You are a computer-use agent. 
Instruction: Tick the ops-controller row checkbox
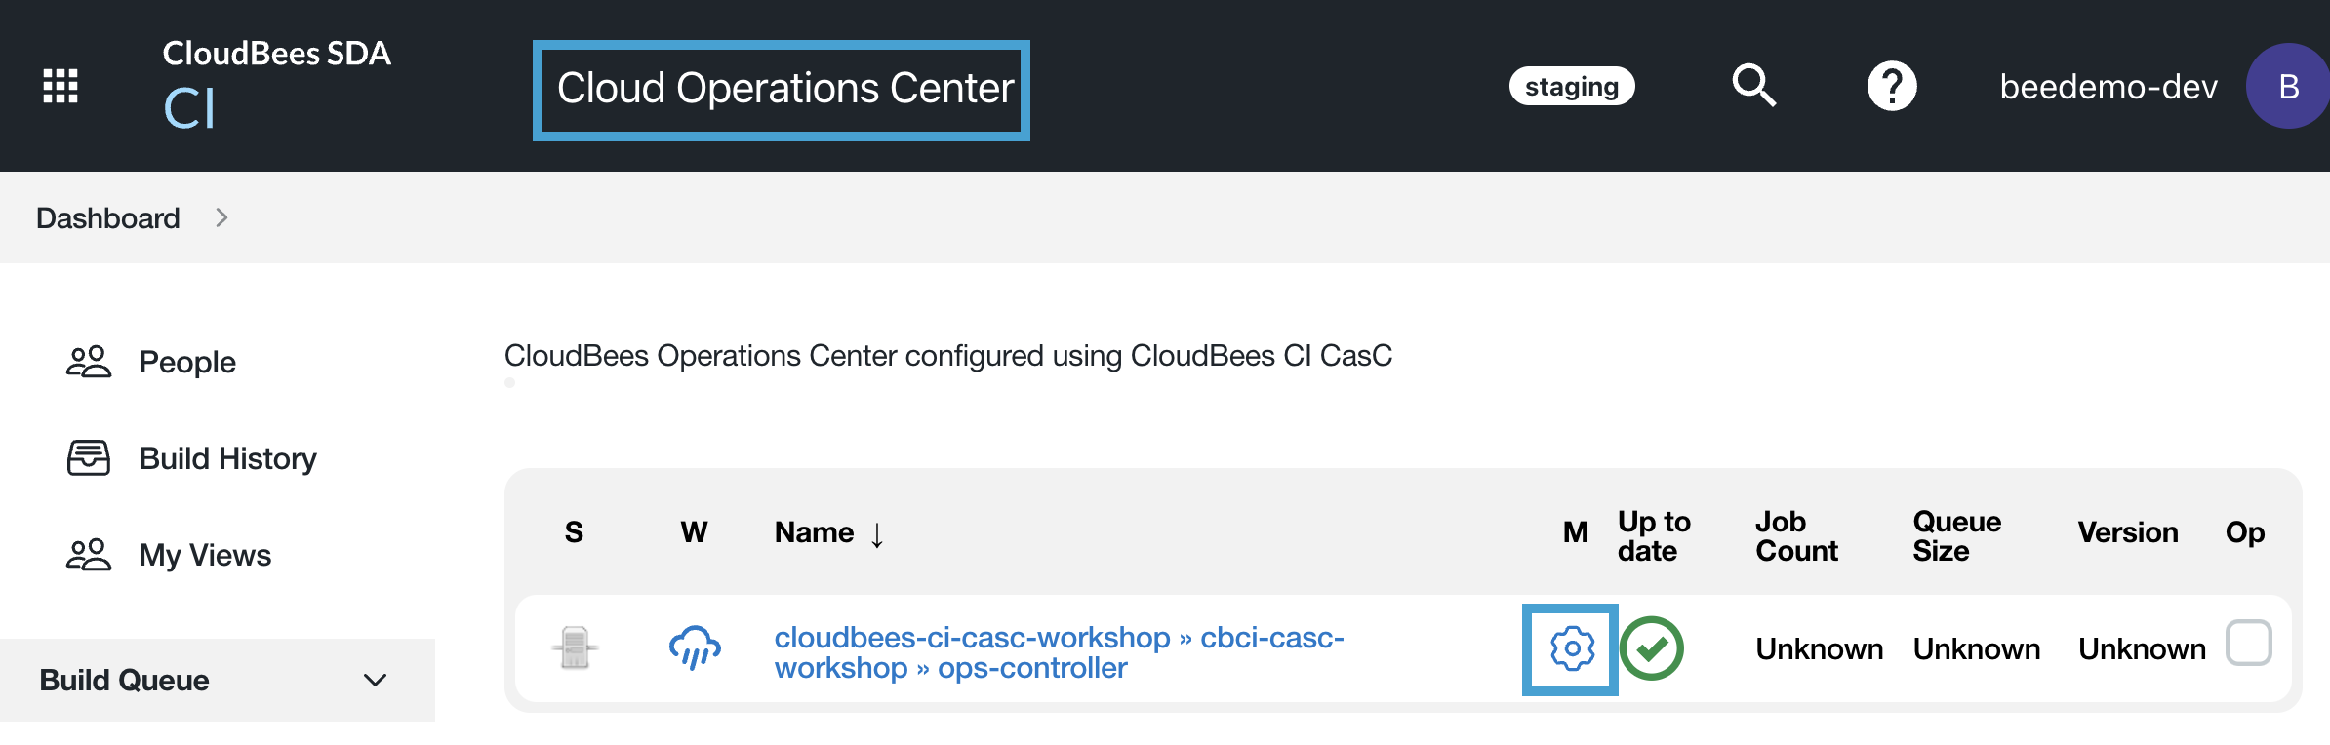pos(2248,644)
